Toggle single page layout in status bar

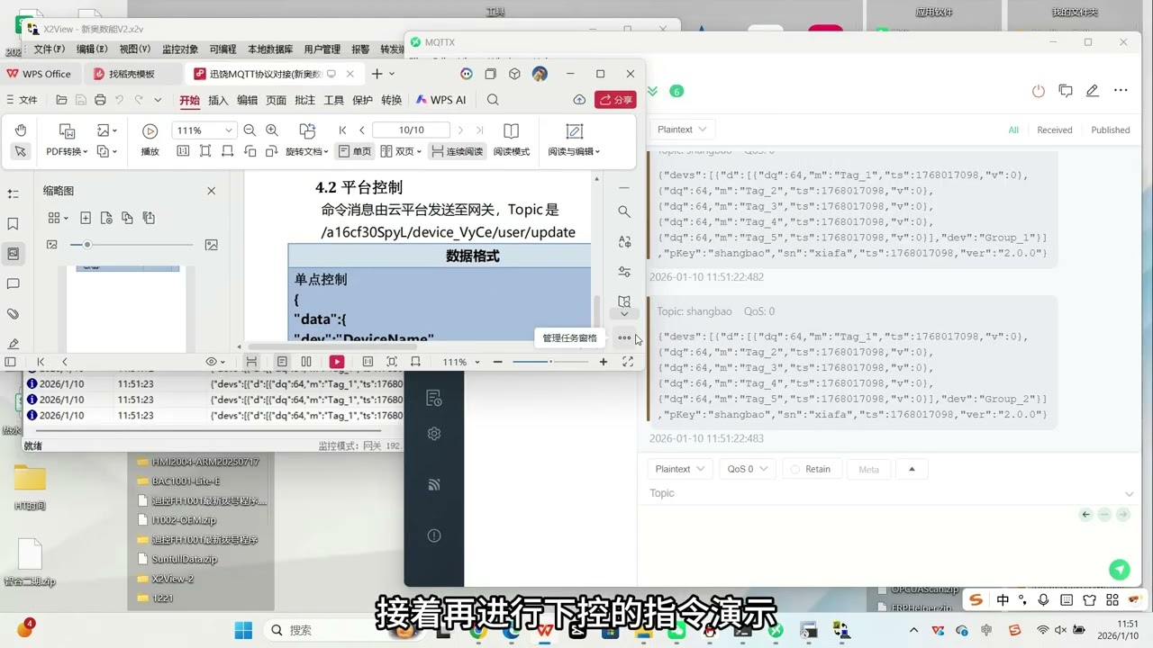tap(282, 362)
